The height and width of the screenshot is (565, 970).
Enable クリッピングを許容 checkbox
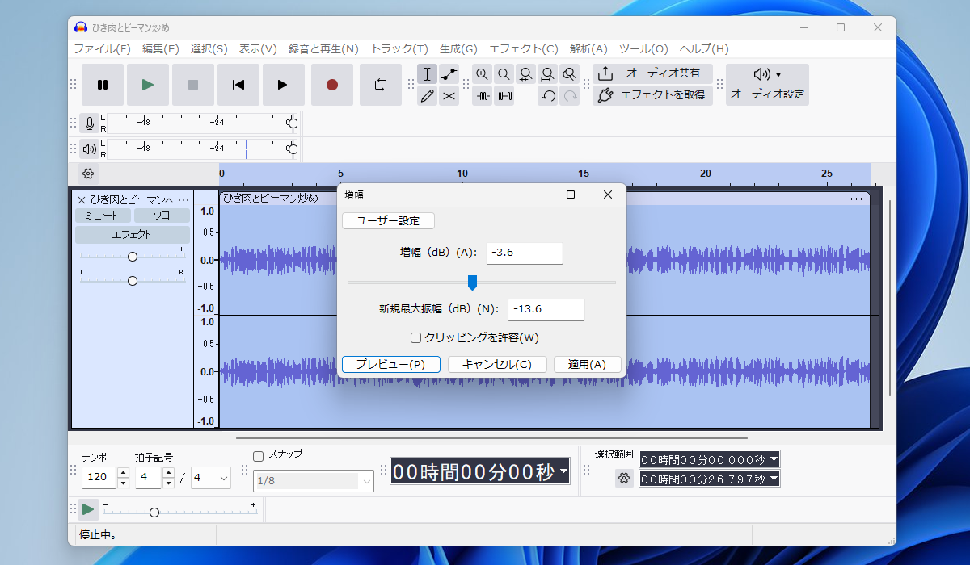(x=415, y=337)
